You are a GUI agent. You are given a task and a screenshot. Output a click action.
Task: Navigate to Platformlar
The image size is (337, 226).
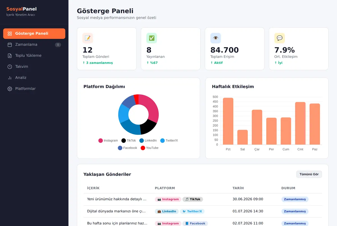pos(34,89)
